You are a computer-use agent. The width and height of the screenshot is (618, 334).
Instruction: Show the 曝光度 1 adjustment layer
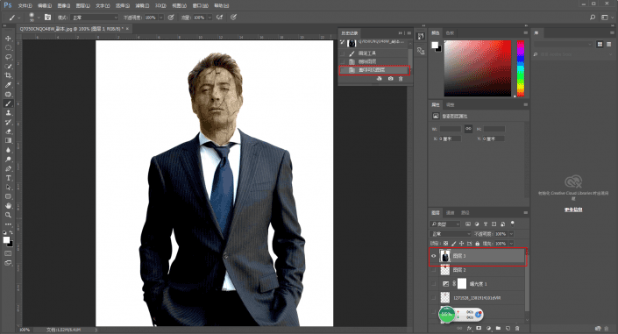tap(434, 283)
